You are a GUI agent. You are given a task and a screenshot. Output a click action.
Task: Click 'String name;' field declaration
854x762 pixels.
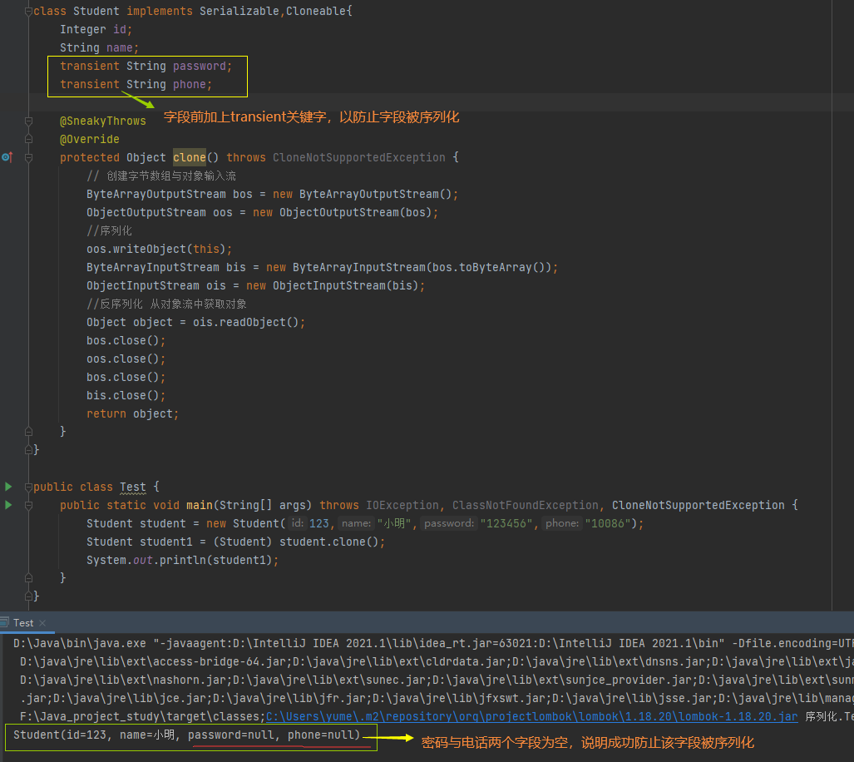pos(99,48)
